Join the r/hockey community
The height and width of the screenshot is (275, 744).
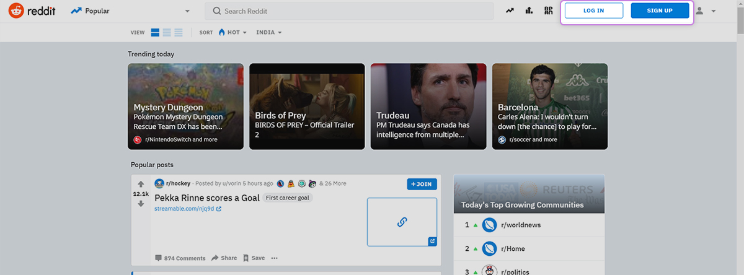[x=422, y=184]
